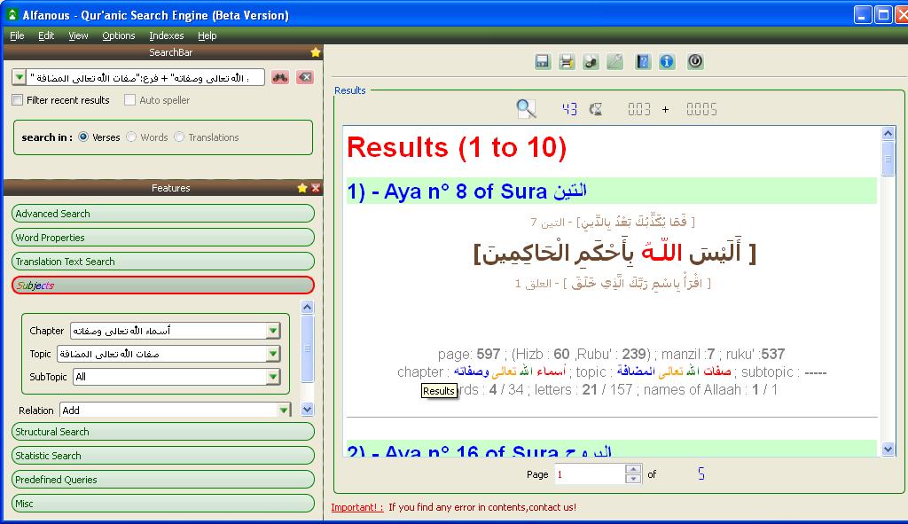This screenshot has width=908, height=524.
Task: Click the page number spin field
Action: 590,474
